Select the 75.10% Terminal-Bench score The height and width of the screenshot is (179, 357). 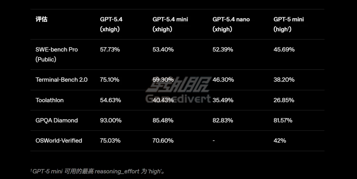click(110, 80)
